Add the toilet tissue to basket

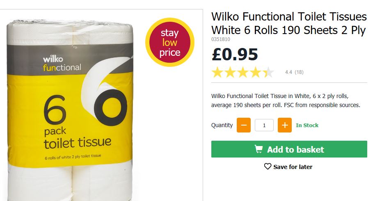click(289, 149)
